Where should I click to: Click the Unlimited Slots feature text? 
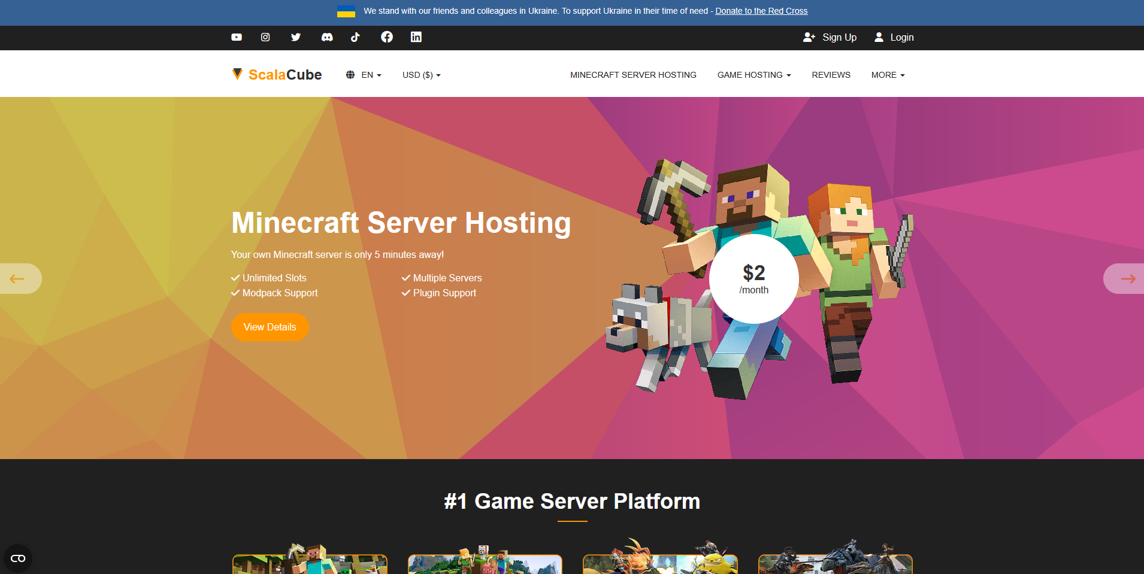274,278
